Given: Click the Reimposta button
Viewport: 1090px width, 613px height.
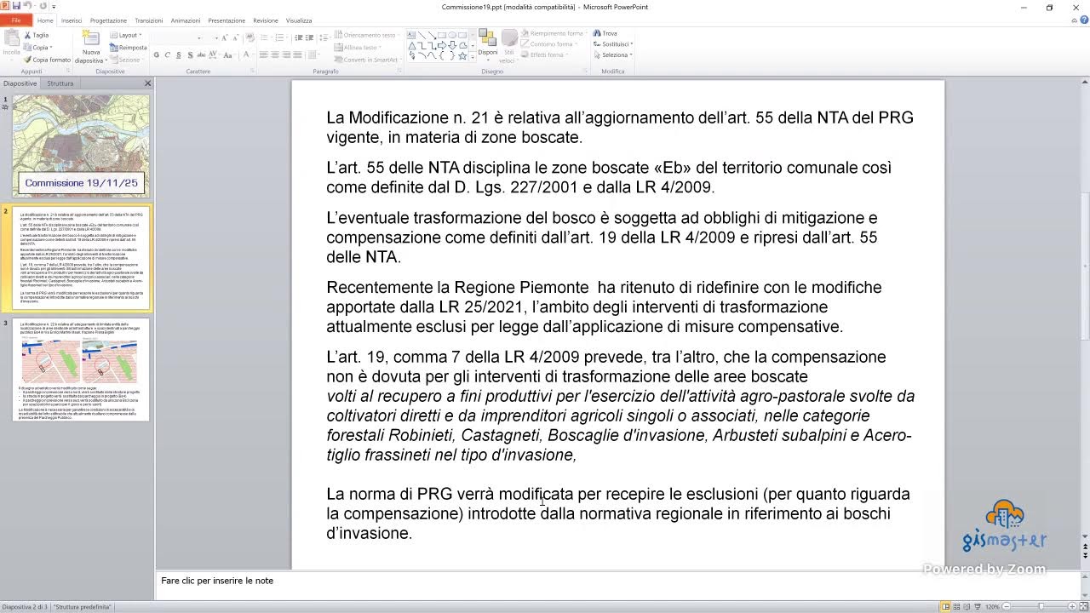Looking at the screenshot, I should tap(129, 48).
